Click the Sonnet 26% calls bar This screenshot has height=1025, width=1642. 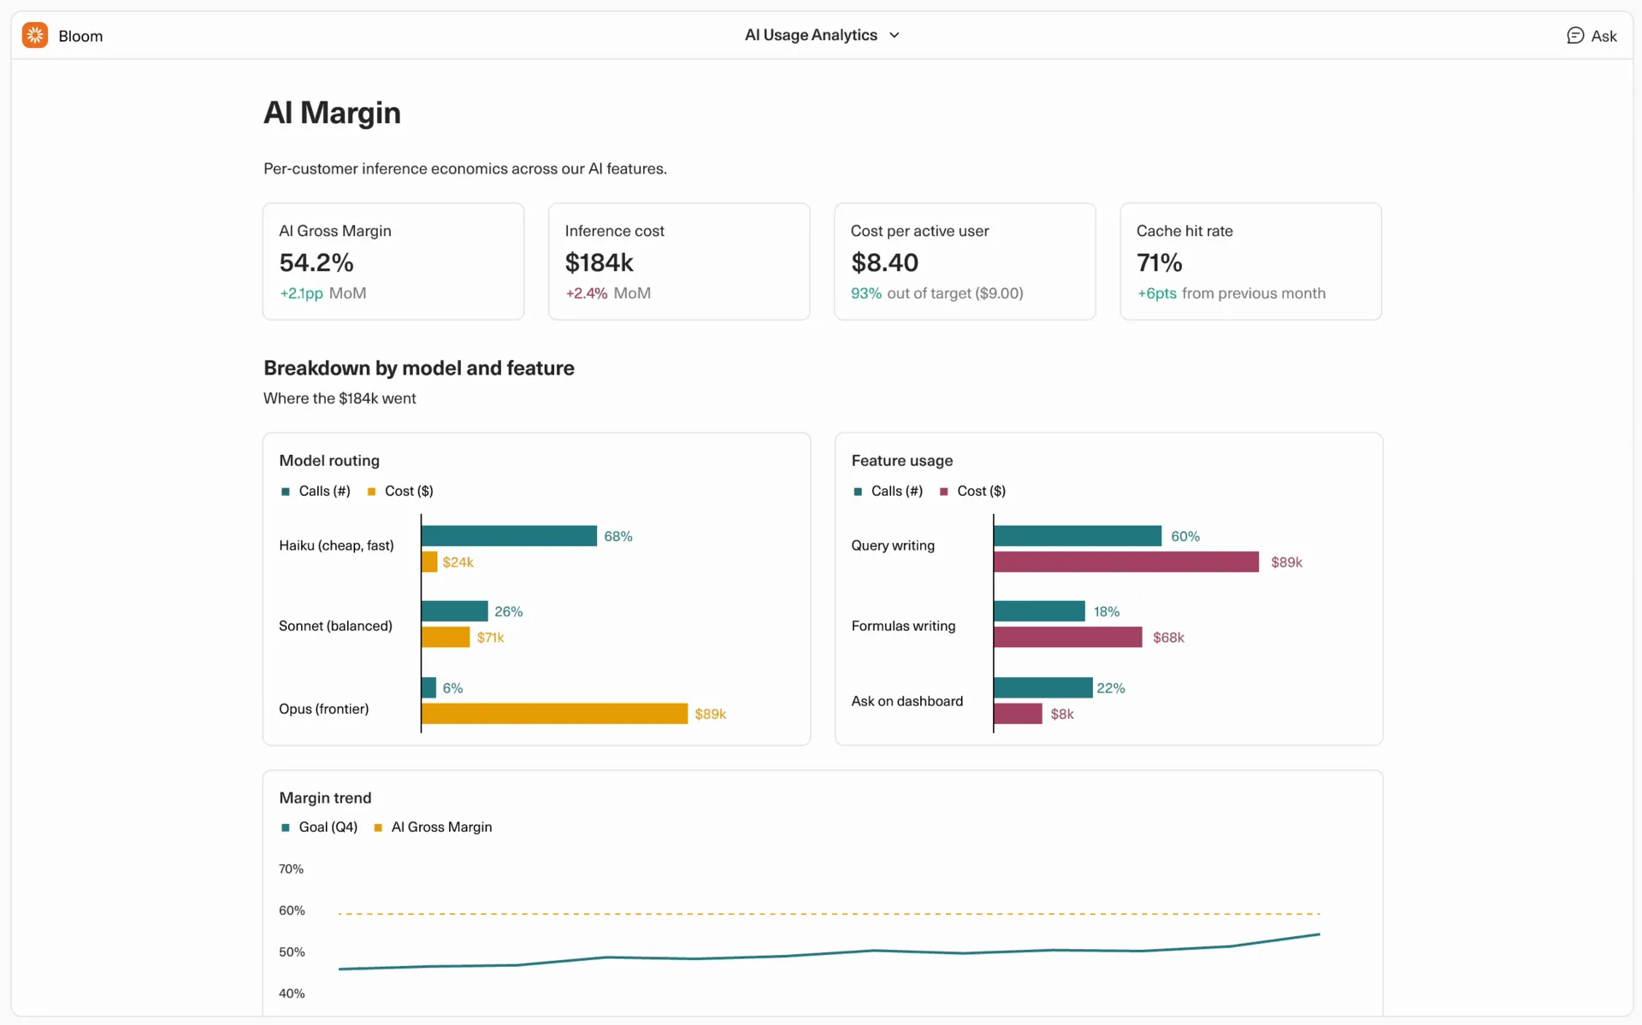[454, 611]
